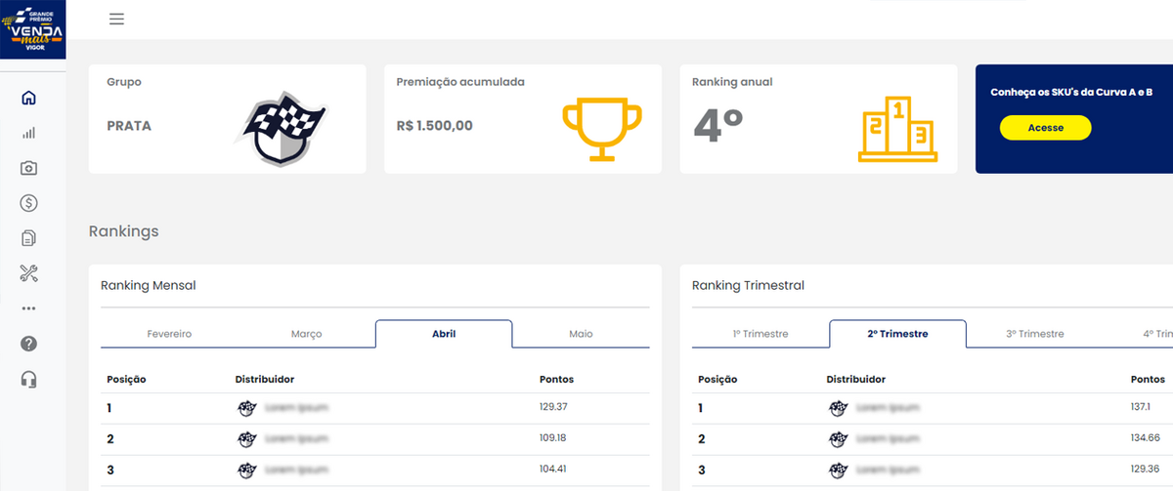1173x491 pixels.
Task: Open the question mark help icon
Action: (28, 344)
